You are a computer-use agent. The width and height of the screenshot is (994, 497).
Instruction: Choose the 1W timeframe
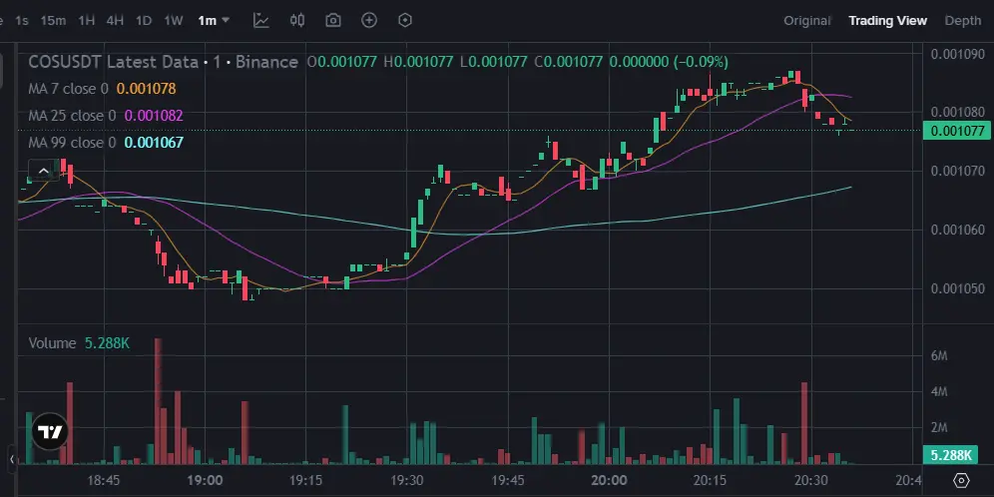click(x=174, y=20)
